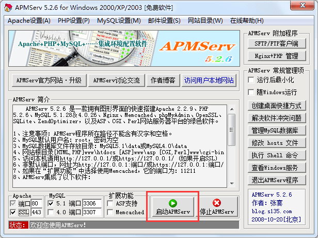Image resolution: width=318 pixels, height=238 pixels.
Task: Click the Apache port 80 field
Action: tap(37, 203)
